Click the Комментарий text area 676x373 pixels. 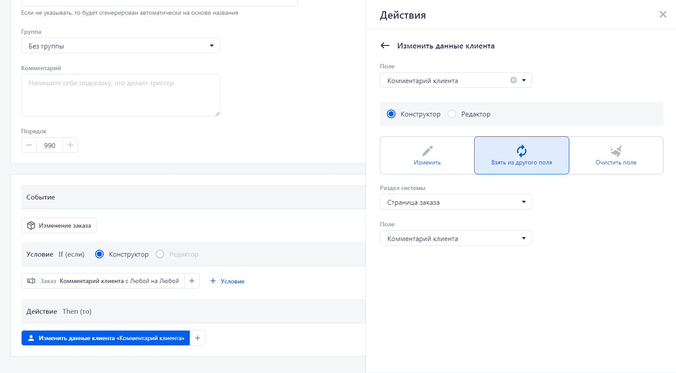pos(120,95)
